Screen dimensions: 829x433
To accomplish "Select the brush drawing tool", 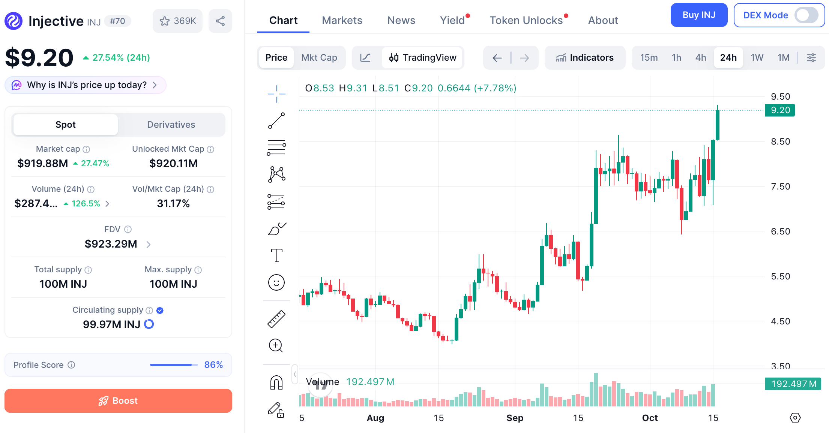I will (x=276, y=228).
